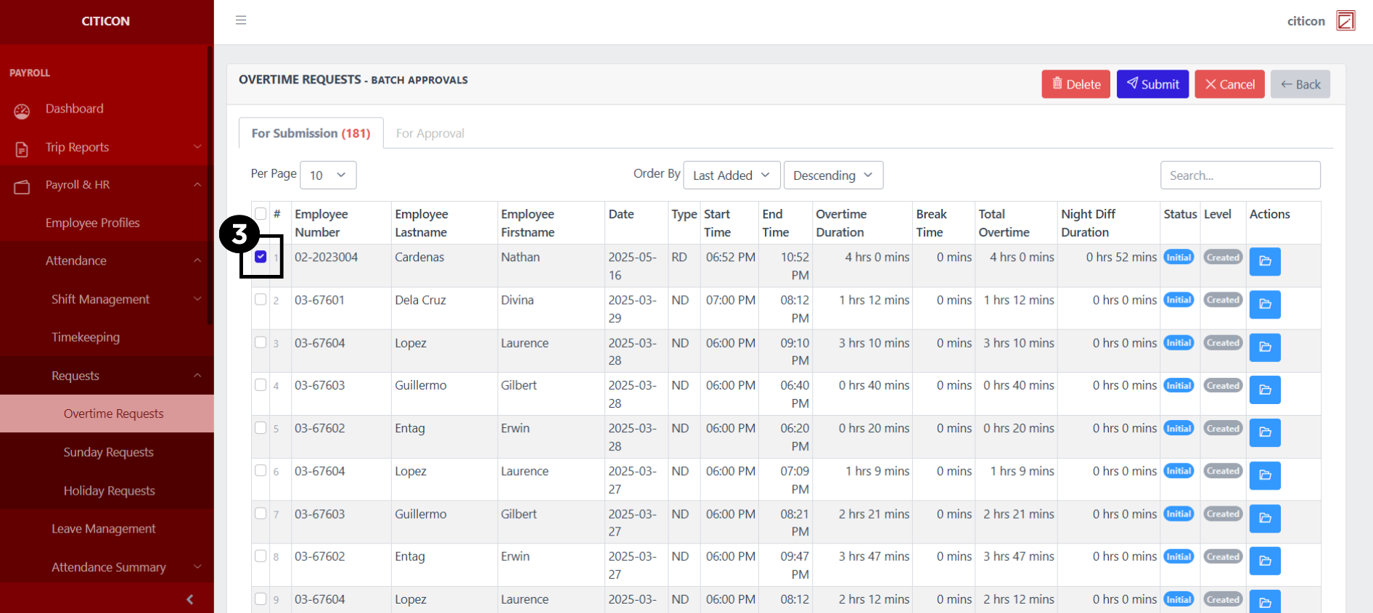This screenshot has height=613, width=1373.
Task: Click the blue Submit button
Action: tap(1152, 84)
